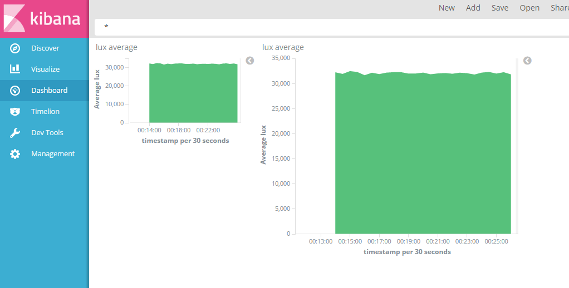
Task: Open Management via the gear icon
Action: 15,154
